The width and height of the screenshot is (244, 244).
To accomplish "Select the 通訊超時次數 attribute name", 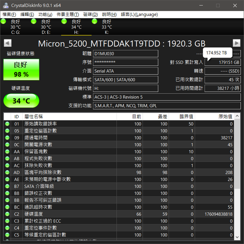I will point(38,207).
